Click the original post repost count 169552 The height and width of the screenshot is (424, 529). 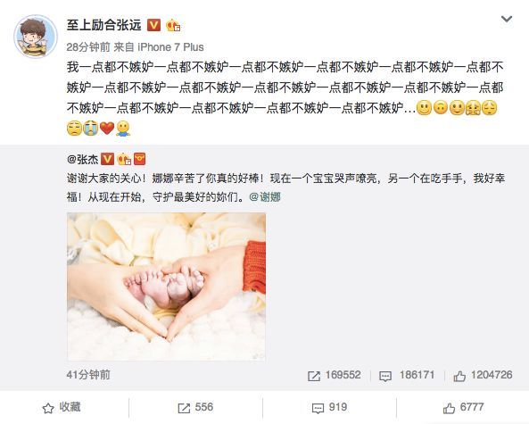click(x=335, y=376)
